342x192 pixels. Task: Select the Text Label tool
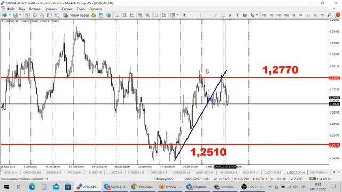pyautogui.click(x=237, y=15)
